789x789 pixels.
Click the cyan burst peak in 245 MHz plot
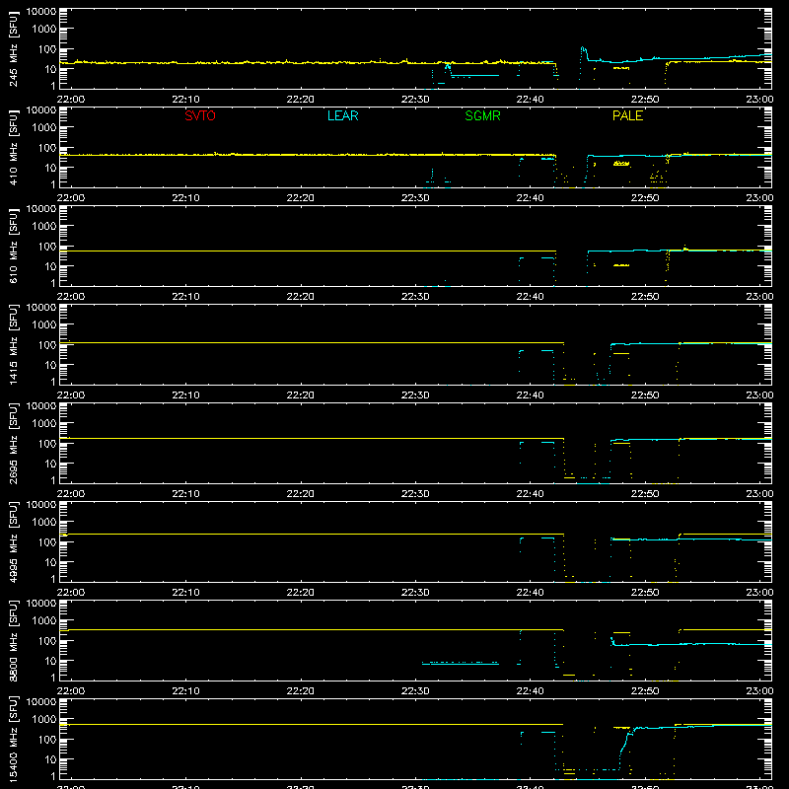point(583,50)
